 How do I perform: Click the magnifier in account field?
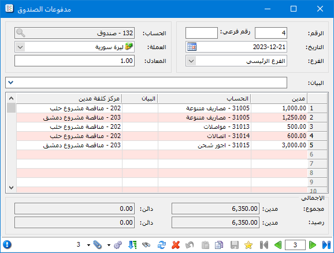(x=21, y=33)
